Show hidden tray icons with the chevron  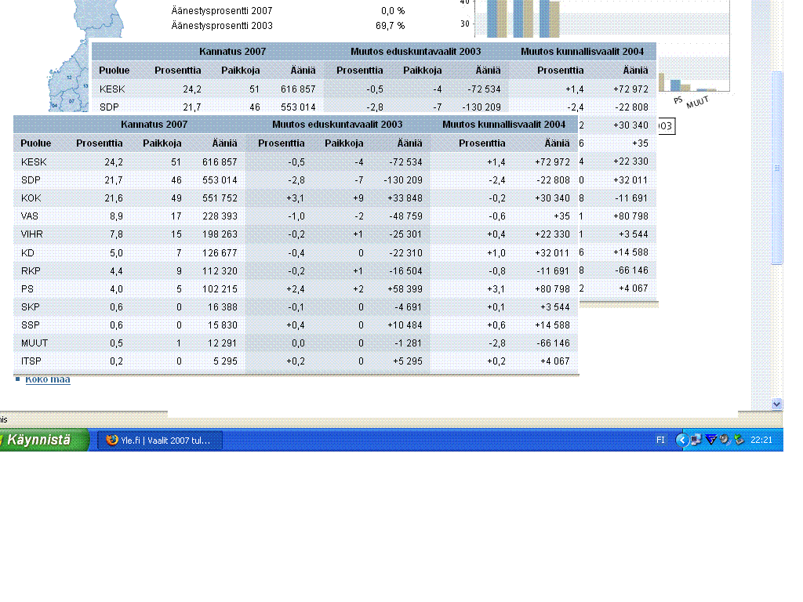point(681,440)
